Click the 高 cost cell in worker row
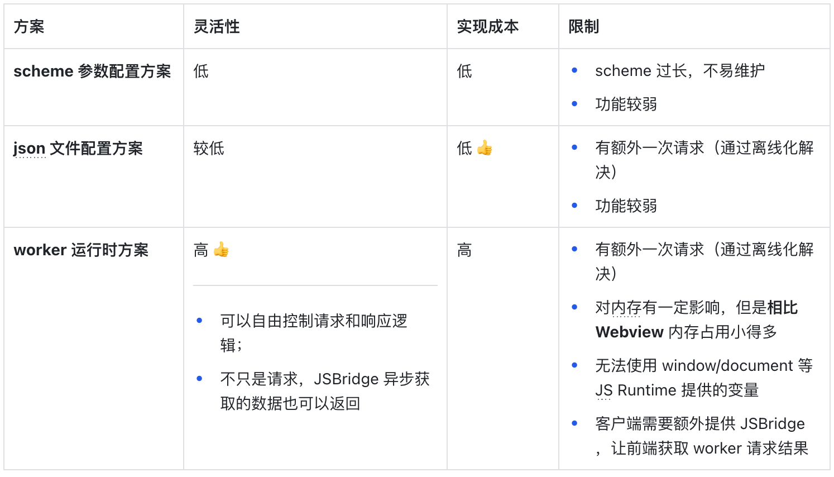This screenshot has height=477, width=834. [464, 250]
